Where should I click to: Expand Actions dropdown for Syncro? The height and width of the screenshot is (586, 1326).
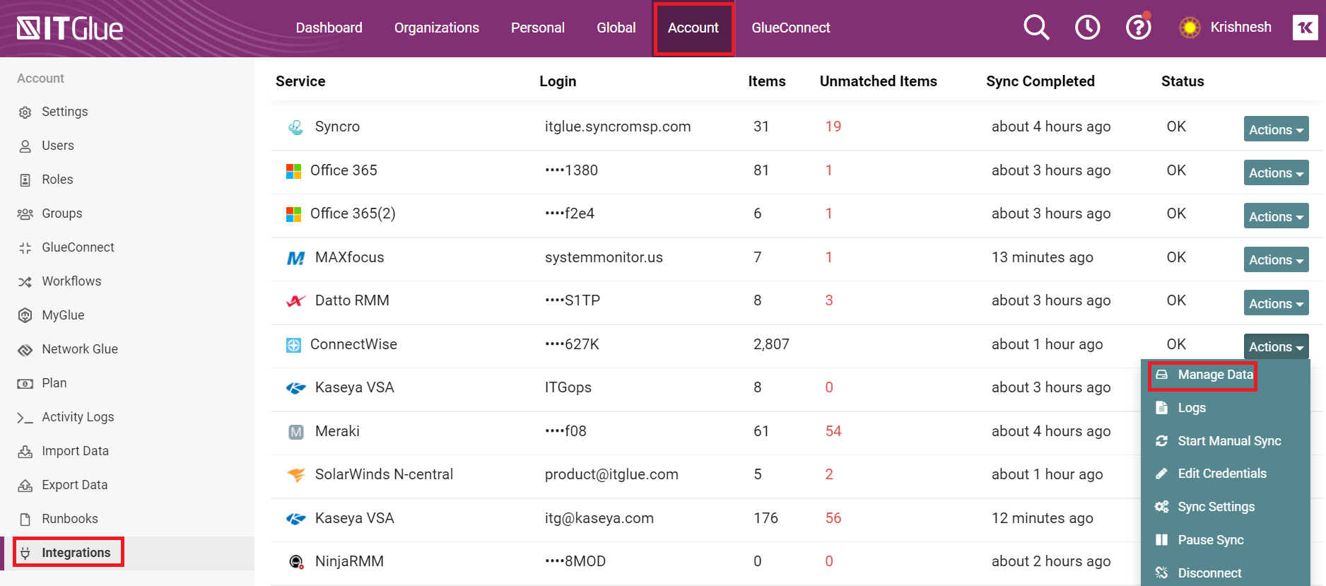[1276, 129]
